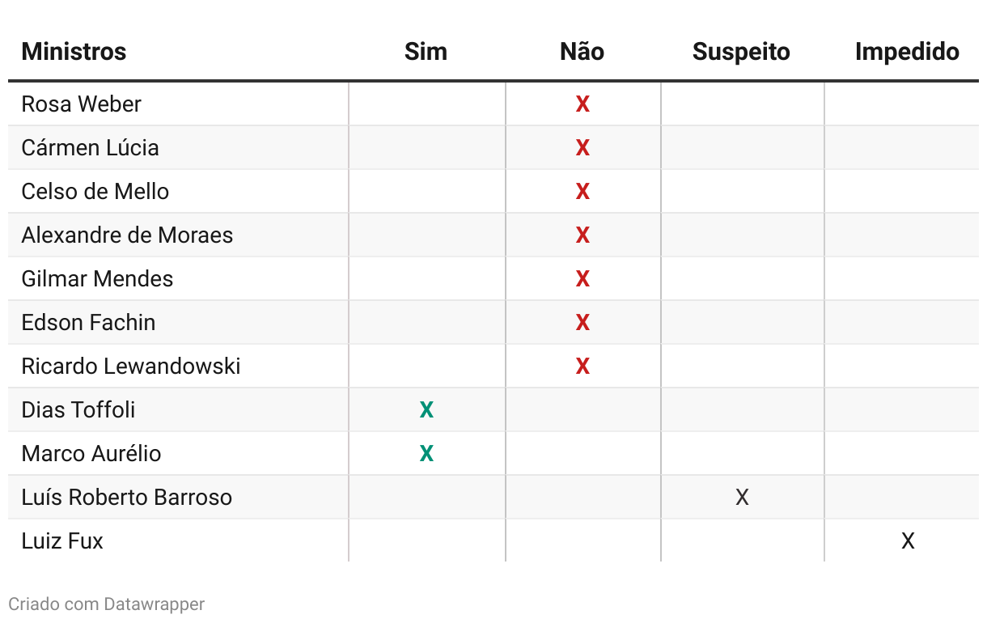The height and width of the screenshot is (623, 987).
Task: Click the Ministros column header
Action: [x=74, y=52]
